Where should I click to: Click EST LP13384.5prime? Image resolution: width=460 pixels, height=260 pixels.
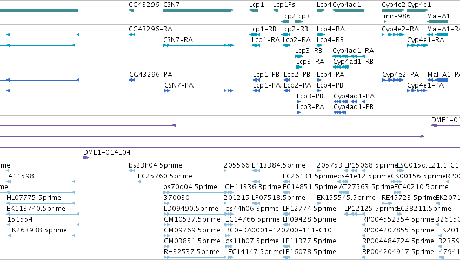[278, 165]
